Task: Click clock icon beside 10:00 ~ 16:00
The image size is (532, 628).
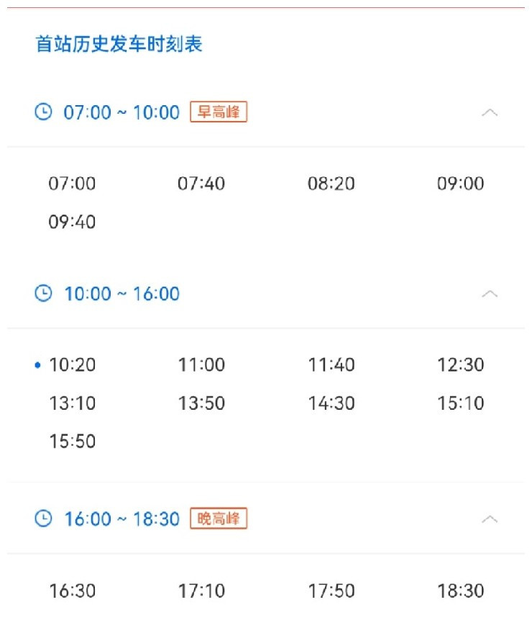Action: [43, 293]
